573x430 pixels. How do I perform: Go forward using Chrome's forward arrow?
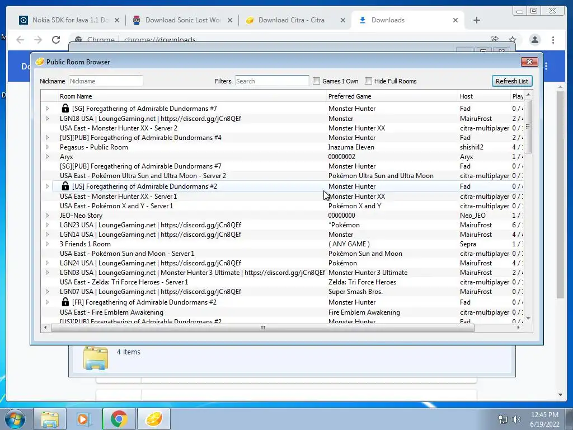click(38, 40)
